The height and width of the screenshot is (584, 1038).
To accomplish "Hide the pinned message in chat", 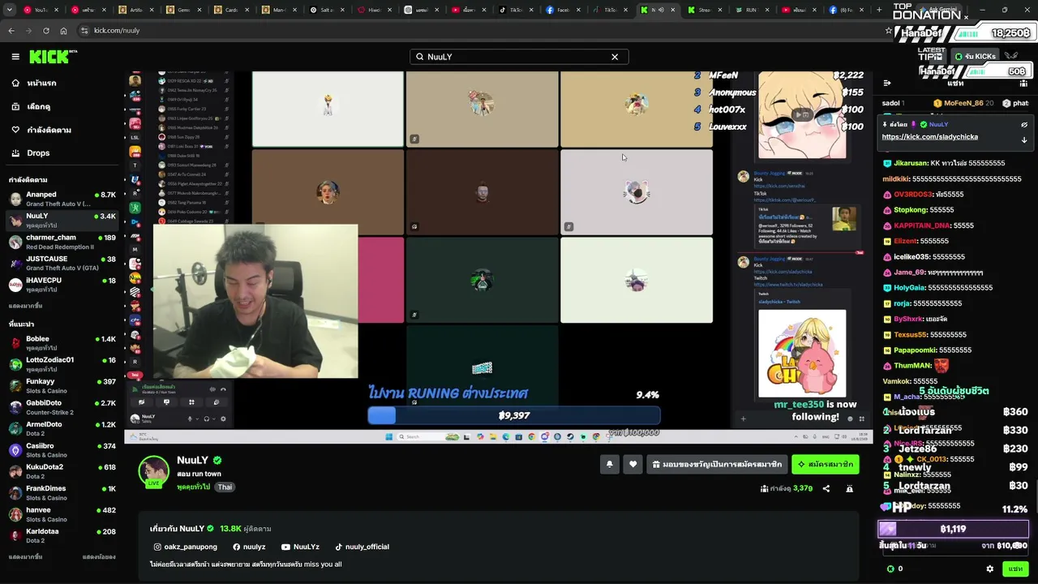I will click(x=1024, y=125).
